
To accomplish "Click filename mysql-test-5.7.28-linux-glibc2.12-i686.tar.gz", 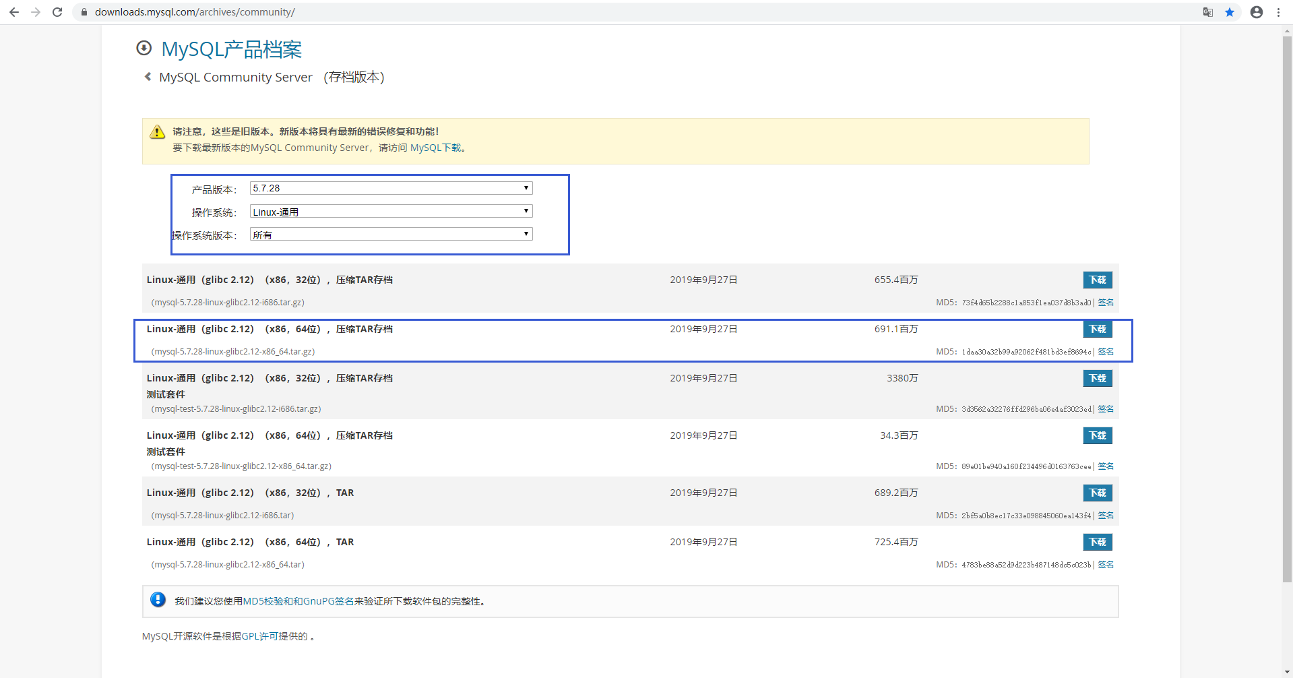I will [x=236, y=409].
